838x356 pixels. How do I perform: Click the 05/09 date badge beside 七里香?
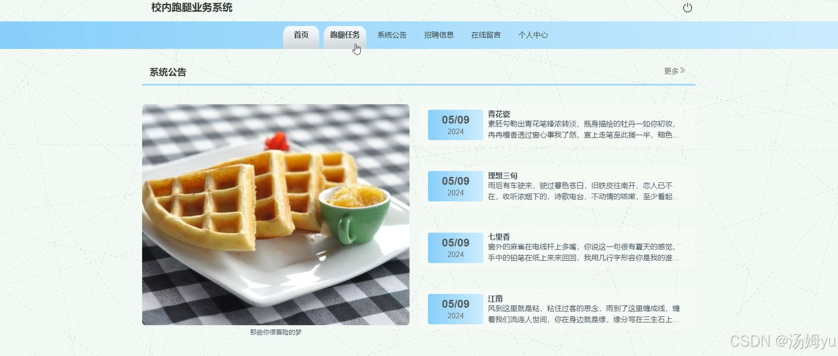coord(456,248)
